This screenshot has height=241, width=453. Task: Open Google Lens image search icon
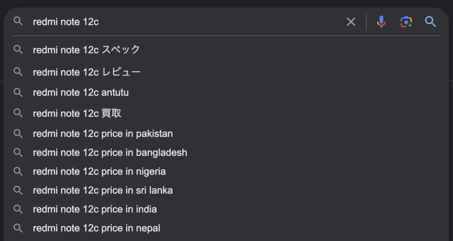406,22
